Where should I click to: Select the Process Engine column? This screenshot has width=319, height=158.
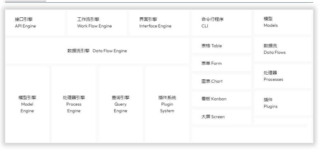[x=74, y=105]
